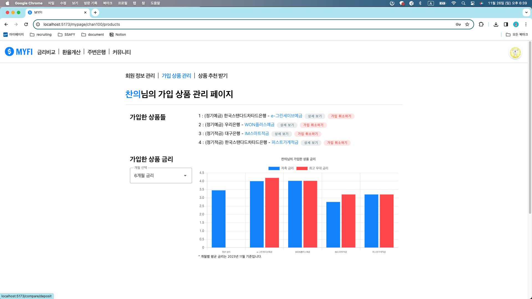Click the MYFI logo icon
The width and height of the screenshot is (532, 299).
(x=9, y=51)
